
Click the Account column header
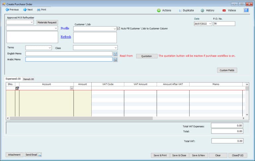tap(46, 84)
